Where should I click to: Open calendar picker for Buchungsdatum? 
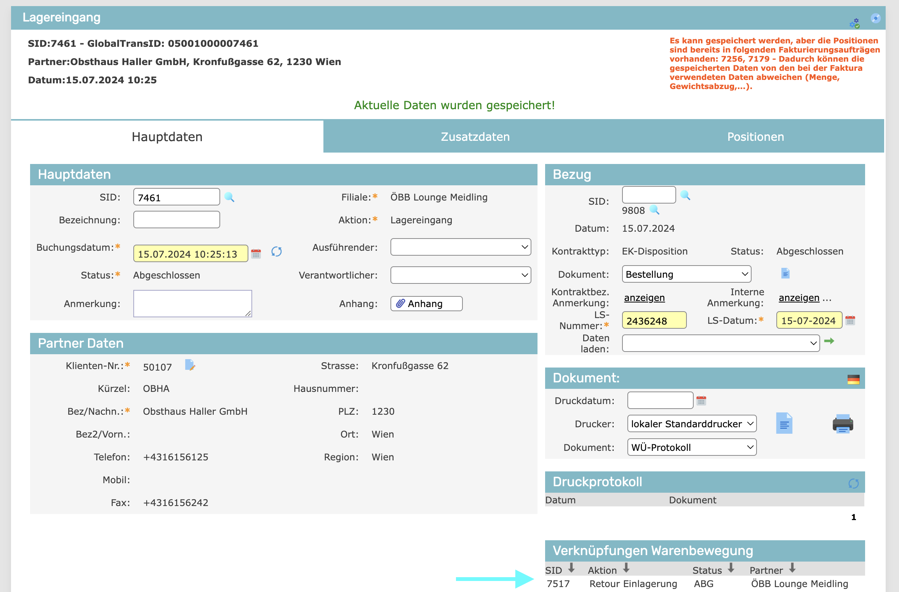click(256, 254)
